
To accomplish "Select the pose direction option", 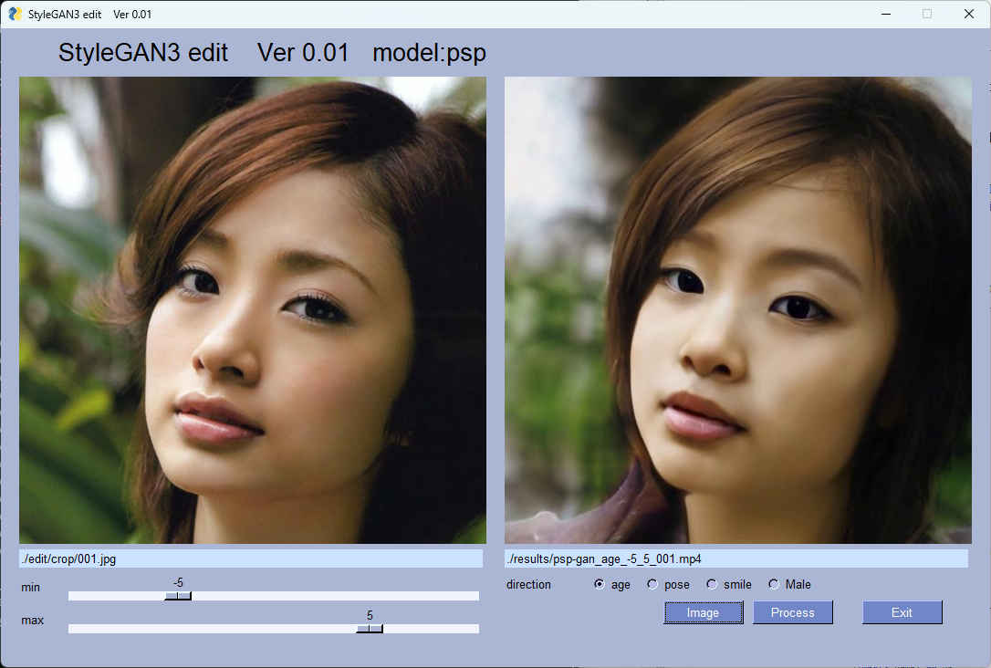I will [652, 584].
